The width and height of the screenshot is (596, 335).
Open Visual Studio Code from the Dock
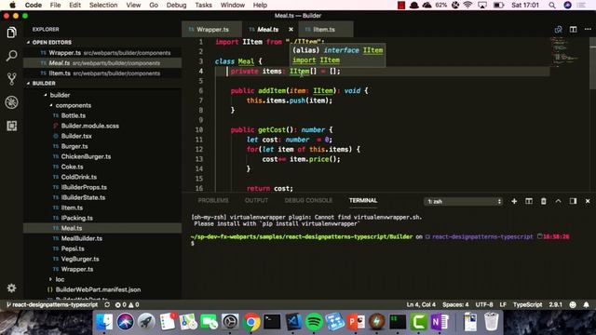(x=293, y=322)
